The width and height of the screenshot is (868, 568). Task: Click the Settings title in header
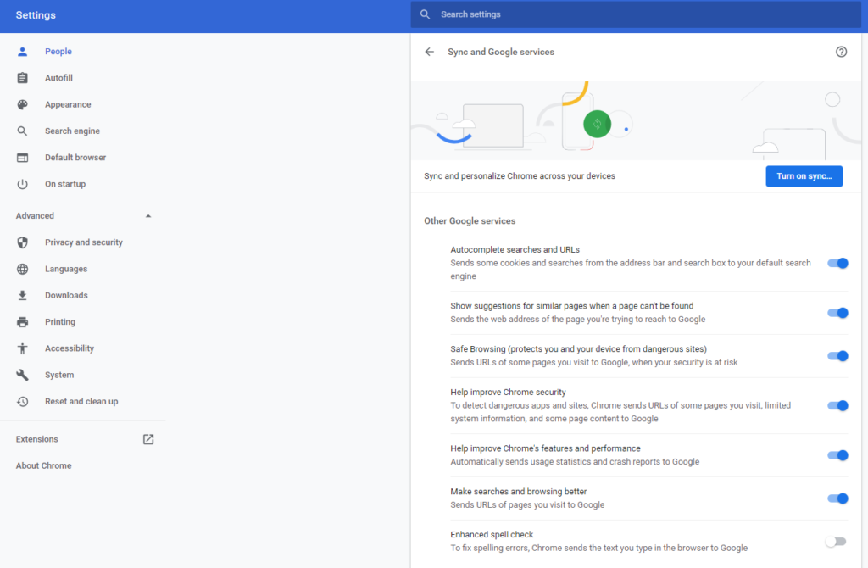click(36, 15)
